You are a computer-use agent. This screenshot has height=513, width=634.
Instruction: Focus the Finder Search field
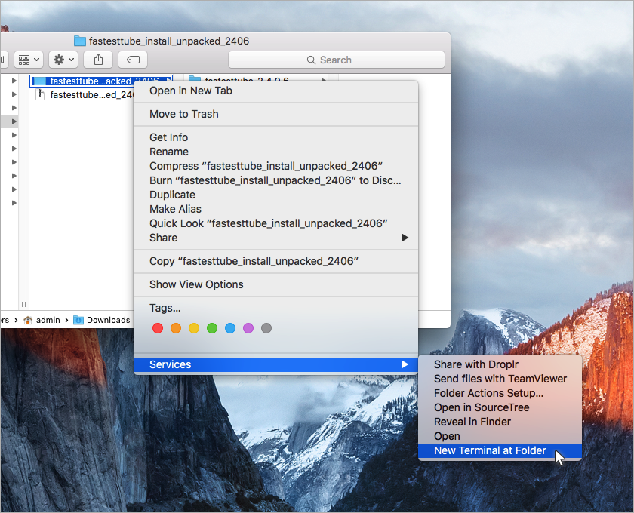tap(337, 60)
